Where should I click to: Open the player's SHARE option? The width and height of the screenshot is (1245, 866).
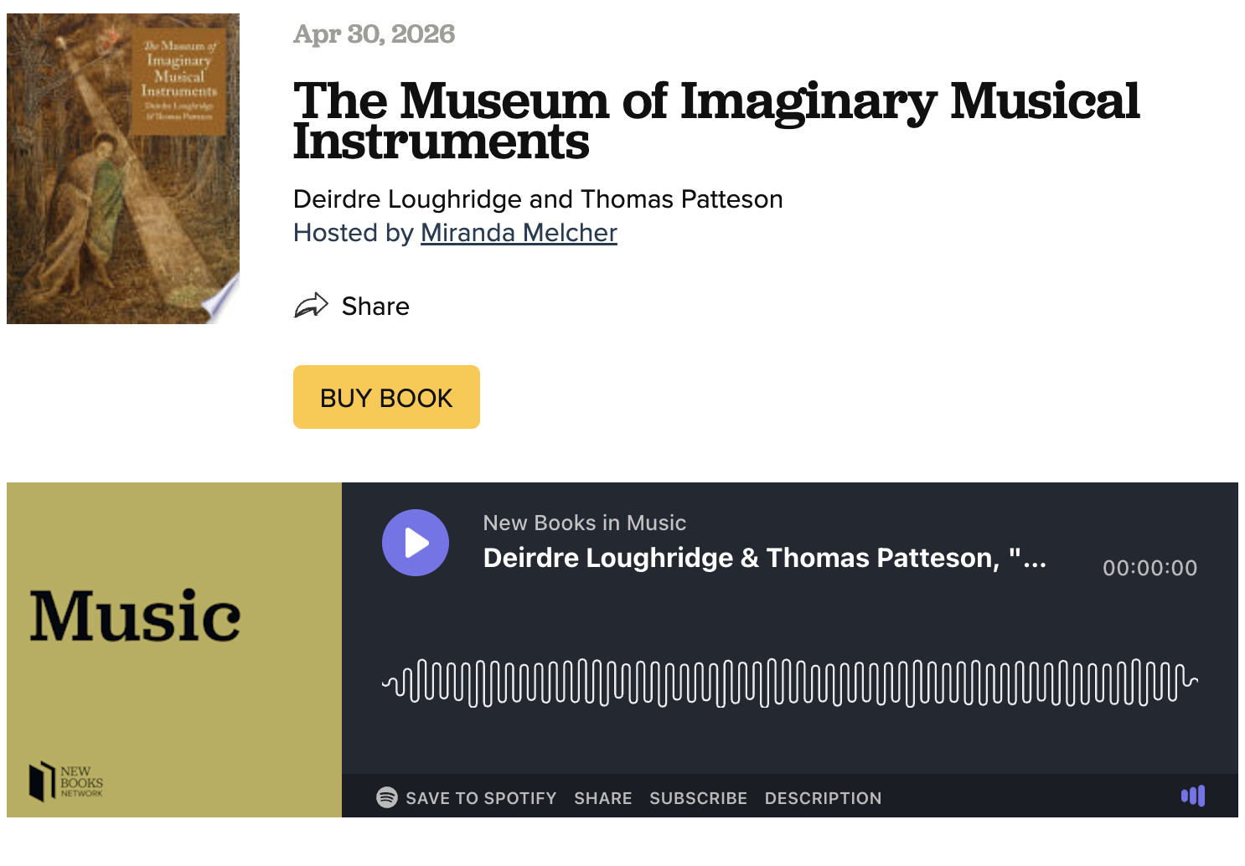click(603, 798)
